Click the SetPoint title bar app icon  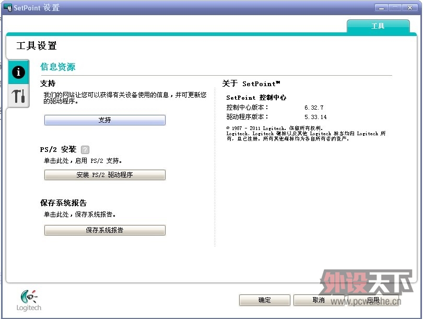pyautogui.click(x=8, y=7)
